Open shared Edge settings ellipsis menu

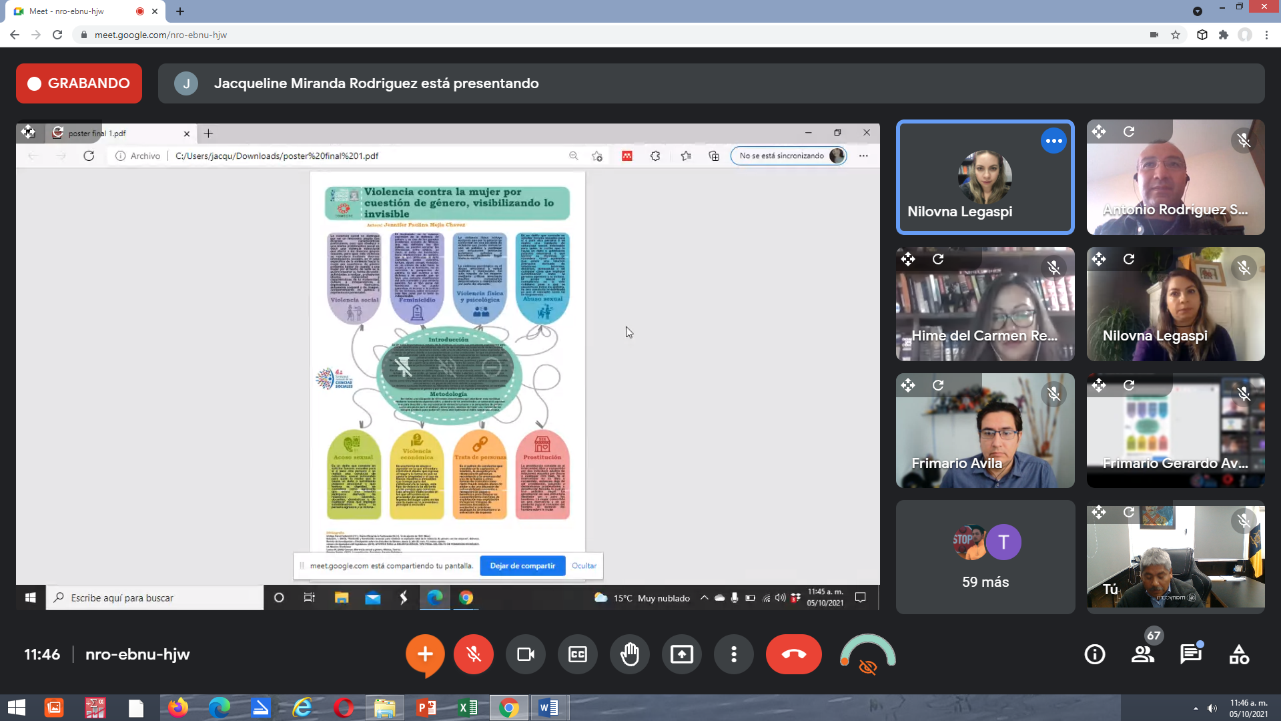click(x=863, y=156)
